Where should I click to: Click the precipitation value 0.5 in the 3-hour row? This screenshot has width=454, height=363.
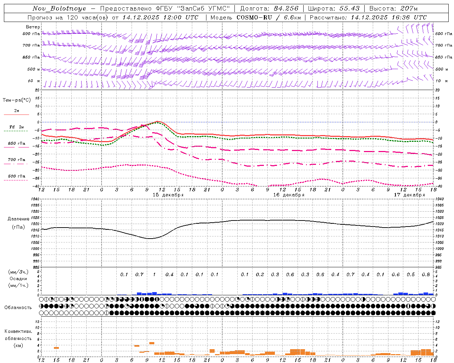coord(411,275)
